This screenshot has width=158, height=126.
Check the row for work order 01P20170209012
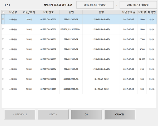3,79
